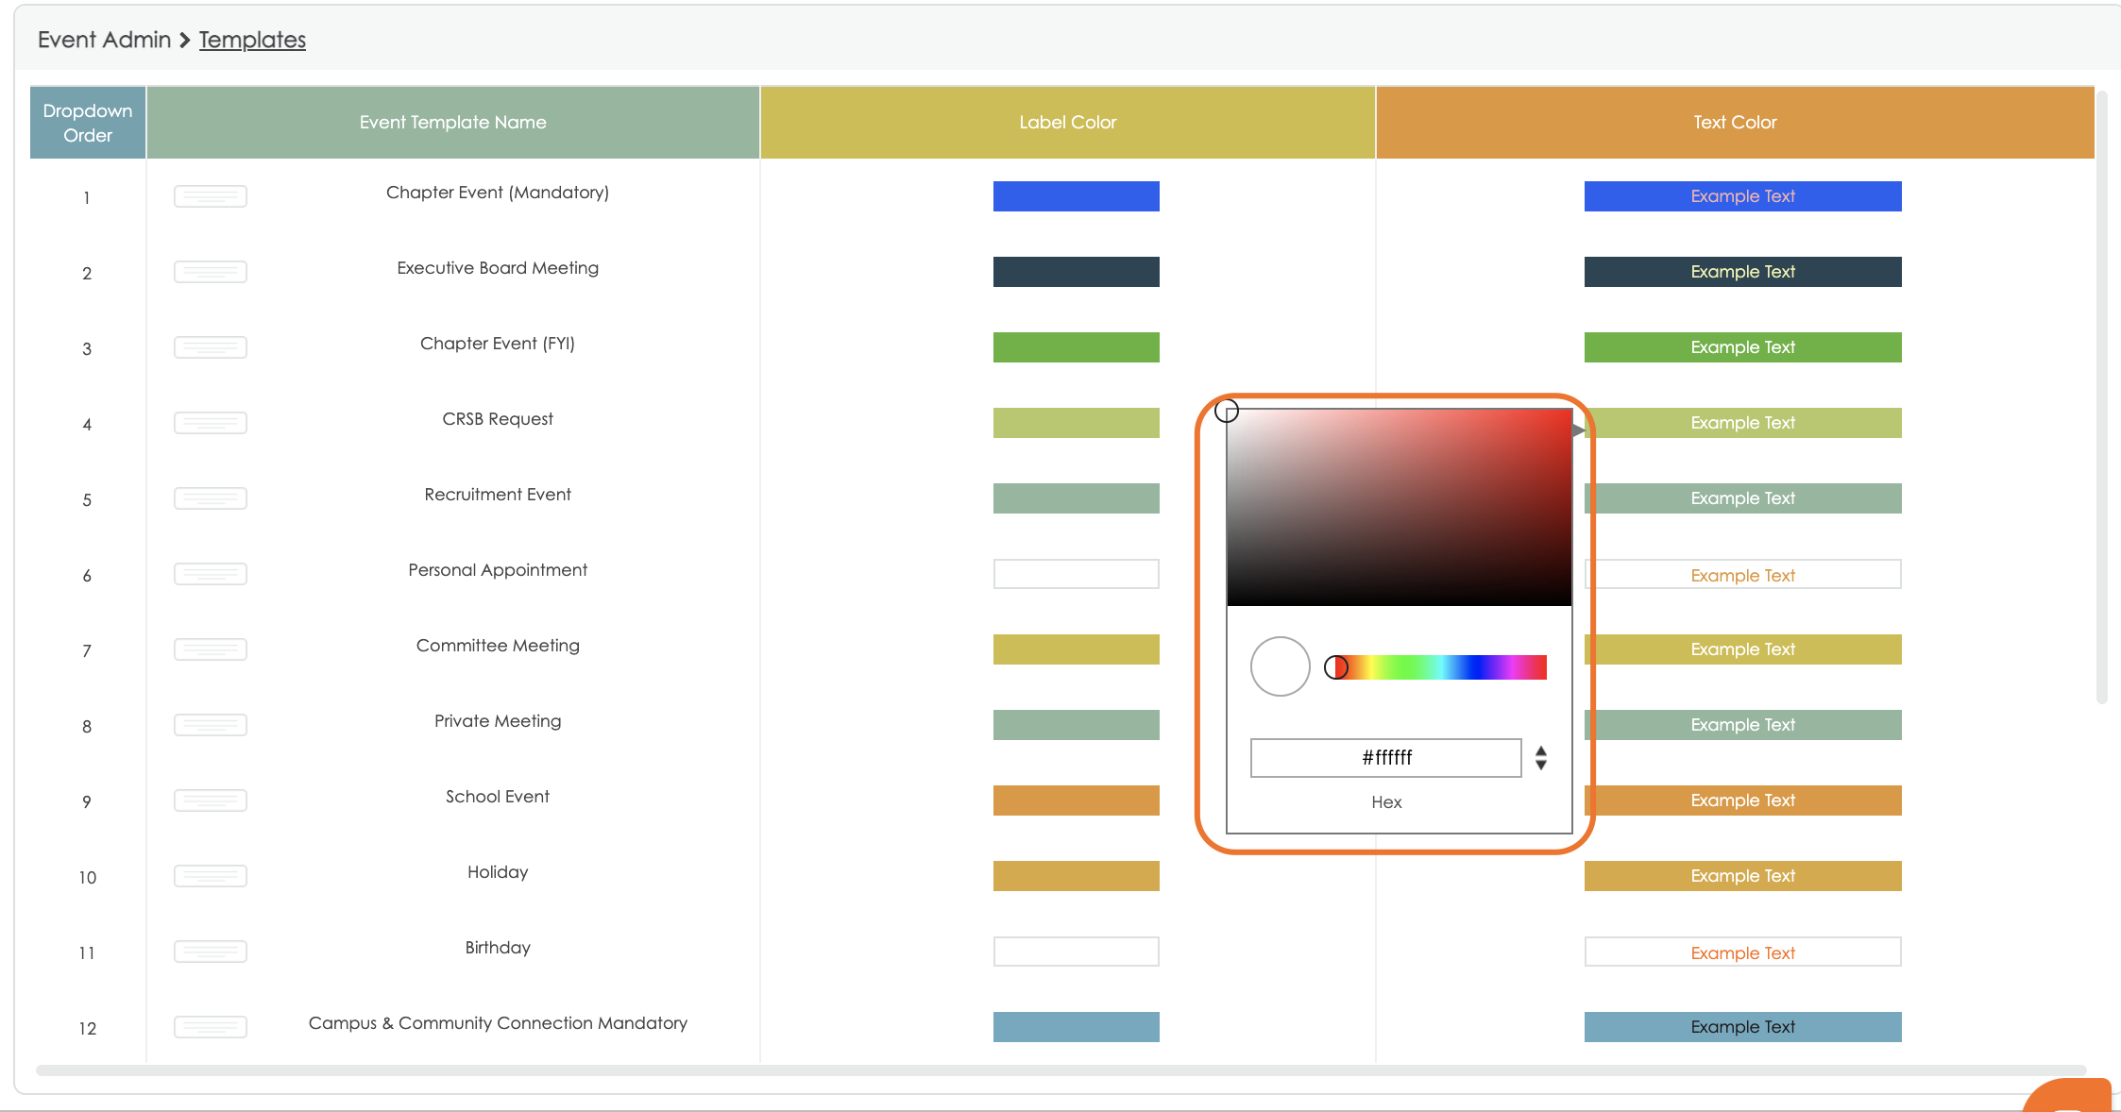Click drag handle for Committee Meeting row
2121x1112 pixels.
tap(210, 649)
